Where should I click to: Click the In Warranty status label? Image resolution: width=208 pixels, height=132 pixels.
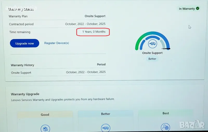pyautogui.click(x=187, y=9)
